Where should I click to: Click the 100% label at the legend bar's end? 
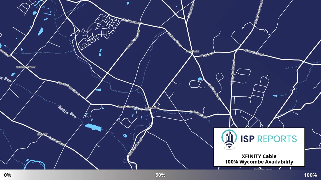point(310,175)
